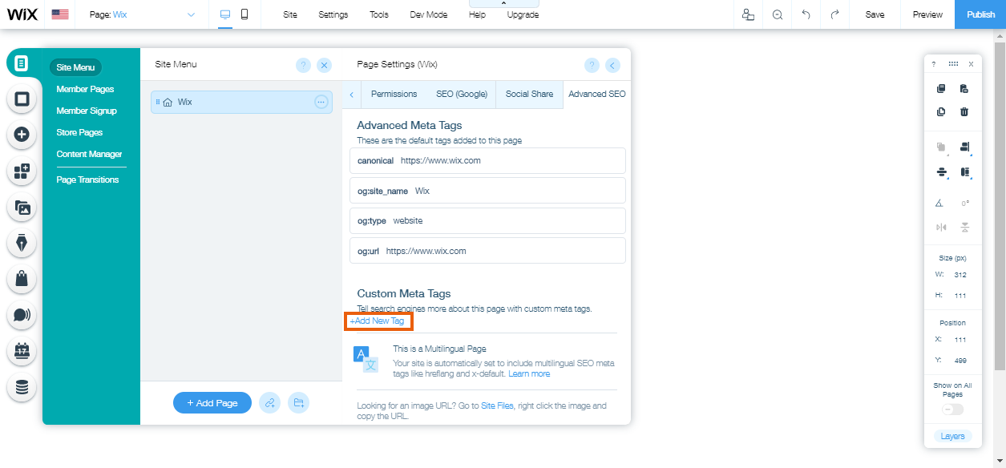Open the Tools menu

tap(379, 14)
